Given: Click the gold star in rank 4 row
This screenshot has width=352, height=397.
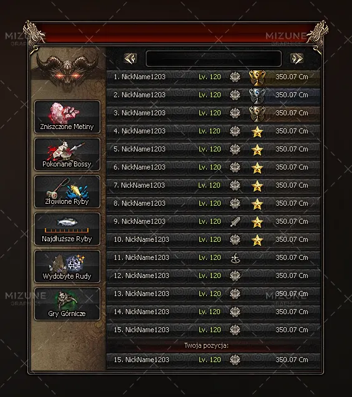Looking at the screenshot, I should coord(257,132).
